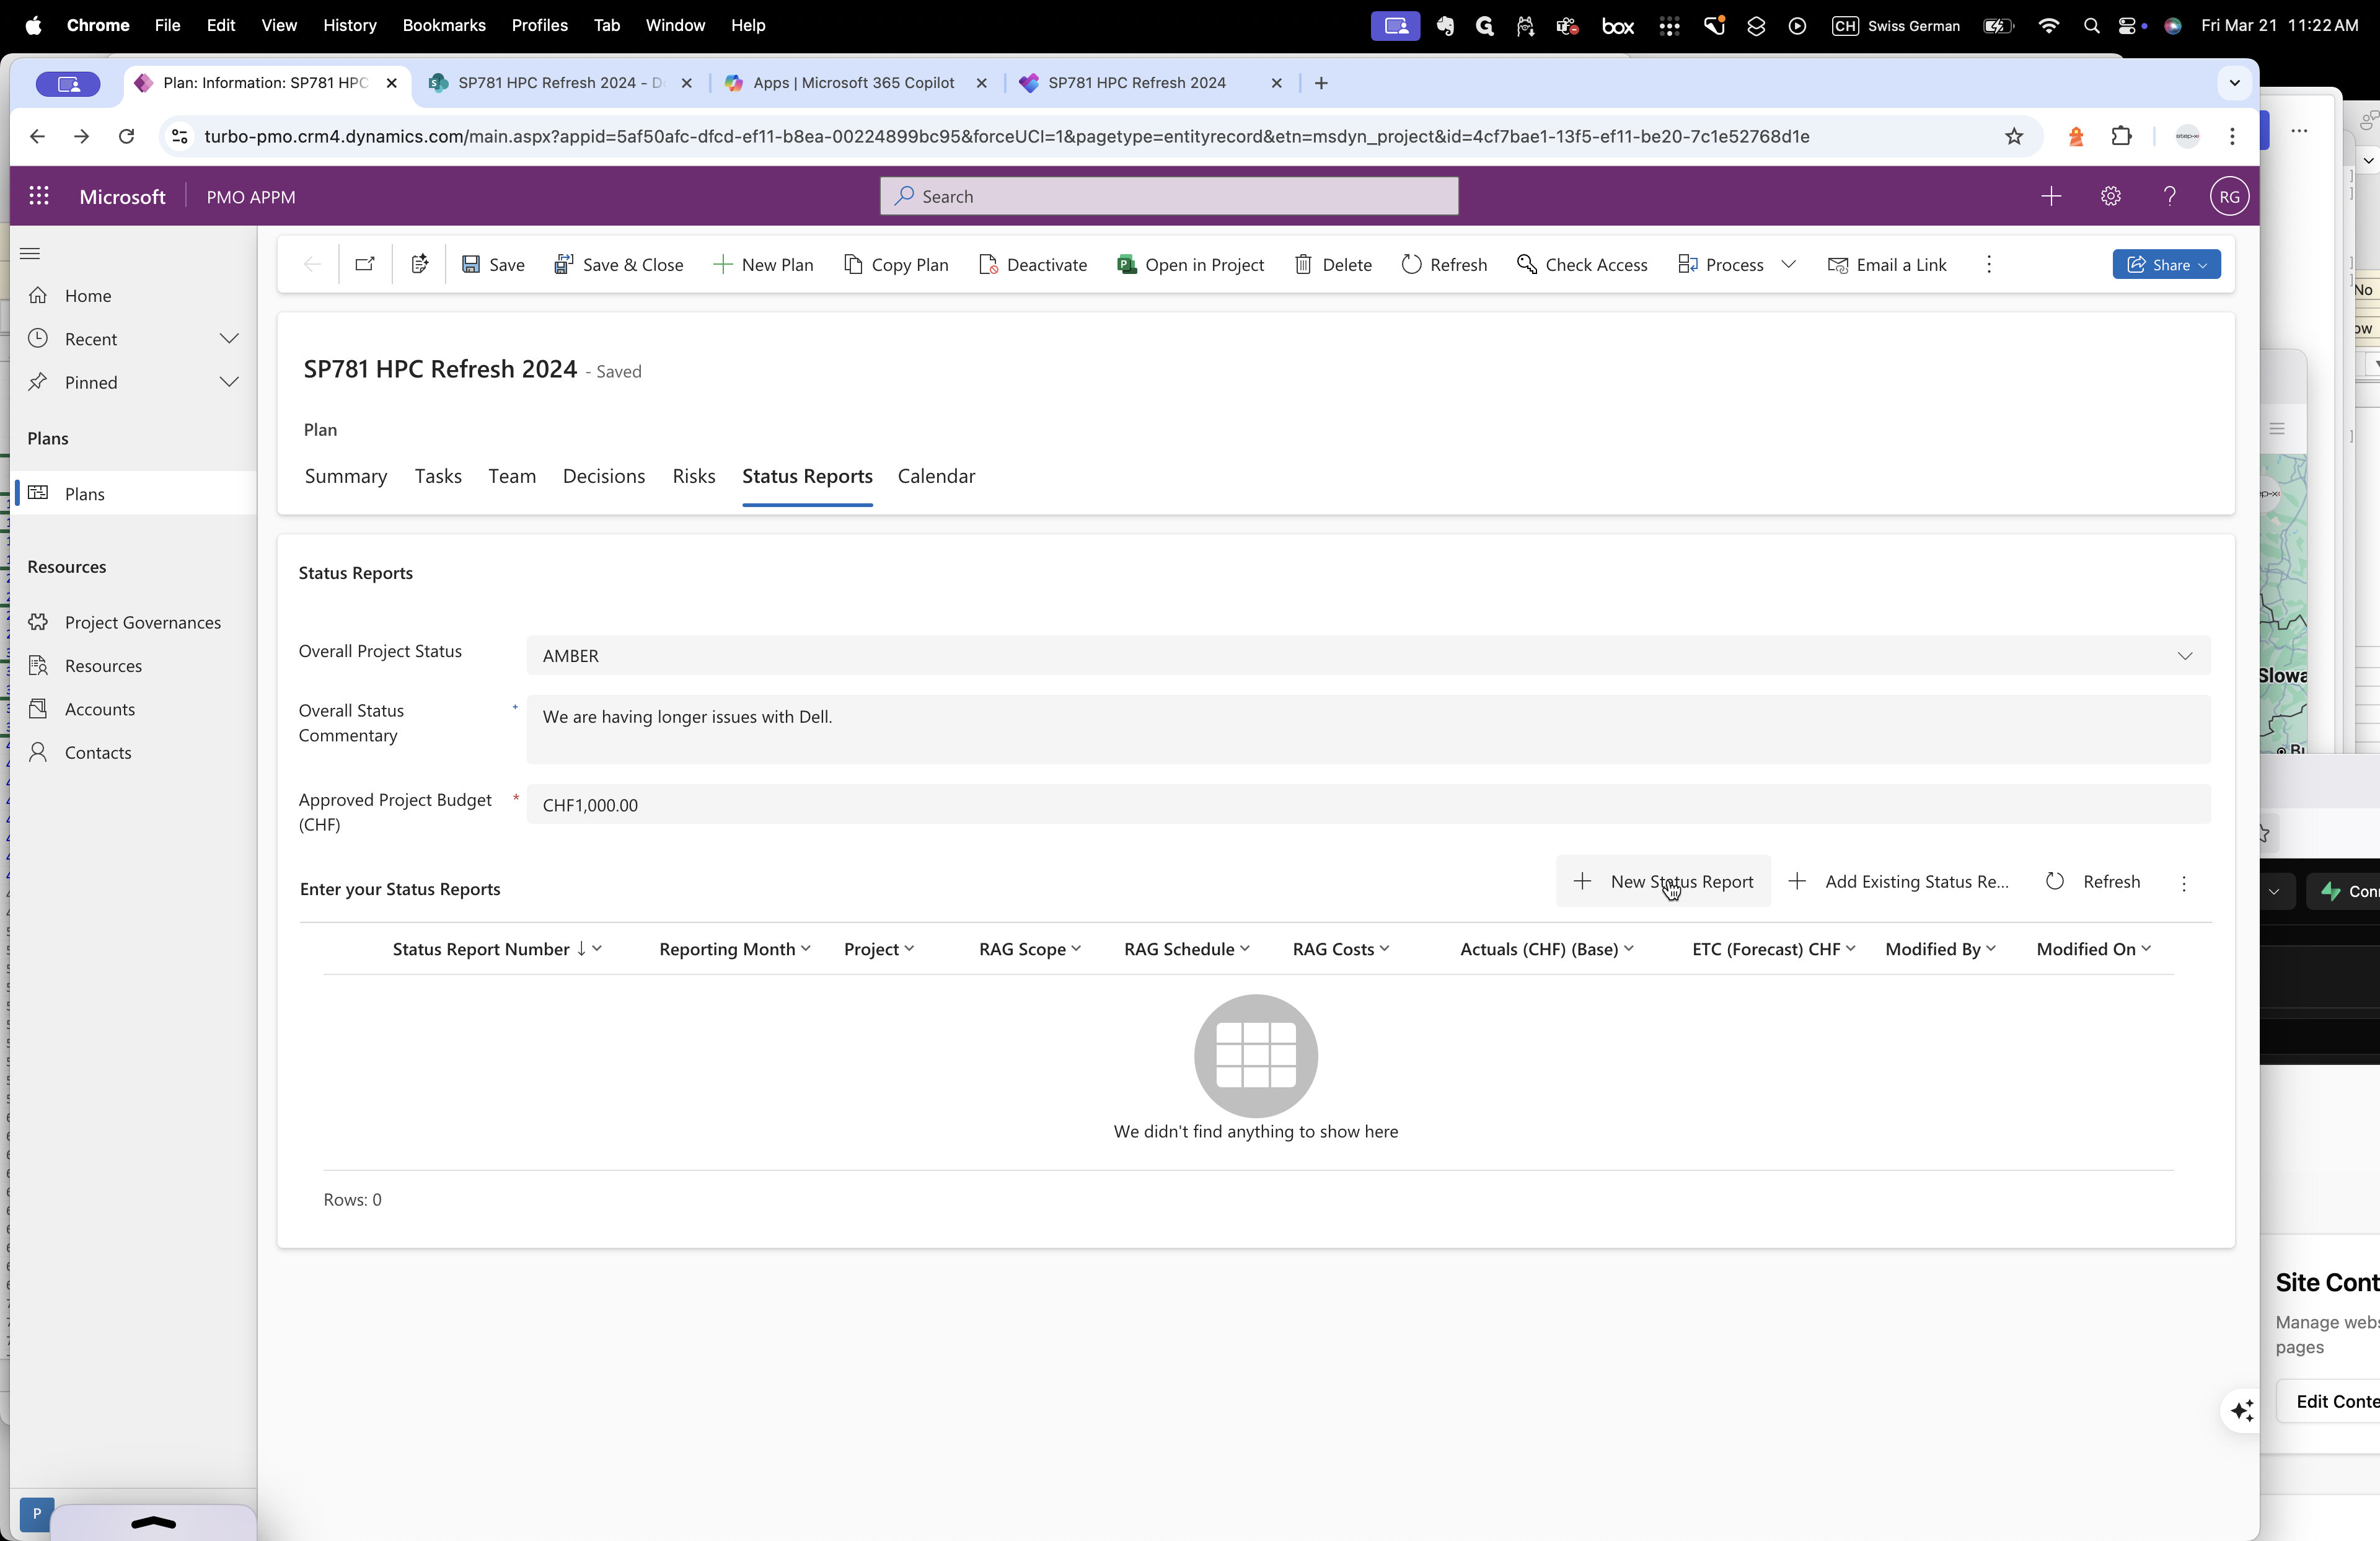This screenshot has width=2380, height=1541.
Task: Click the Check Access icon
Action: point(1526,265)
